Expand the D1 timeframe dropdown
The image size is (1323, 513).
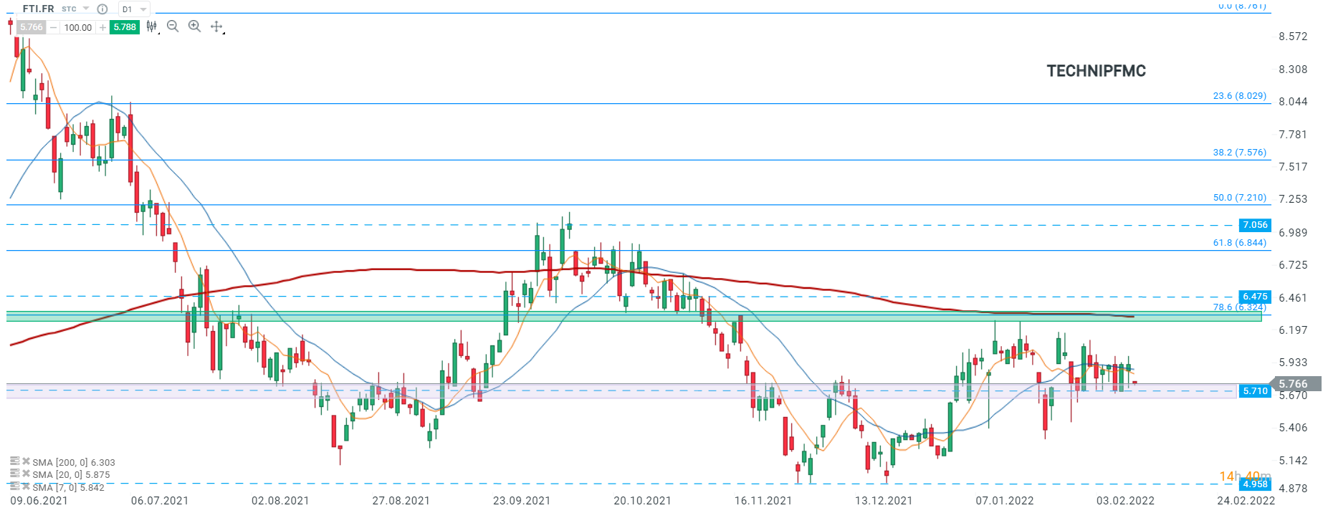(134, 9)
